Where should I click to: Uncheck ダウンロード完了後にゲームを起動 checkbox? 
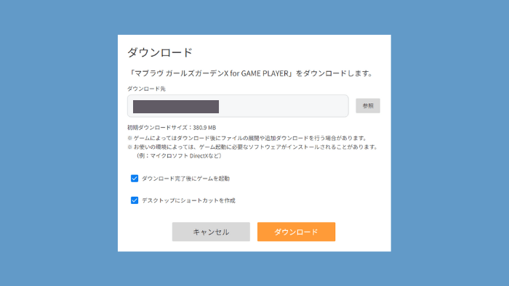[x=135, y=179]
